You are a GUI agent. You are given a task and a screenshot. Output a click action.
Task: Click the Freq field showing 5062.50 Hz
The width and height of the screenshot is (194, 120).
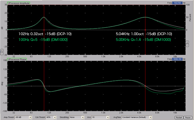177,59
